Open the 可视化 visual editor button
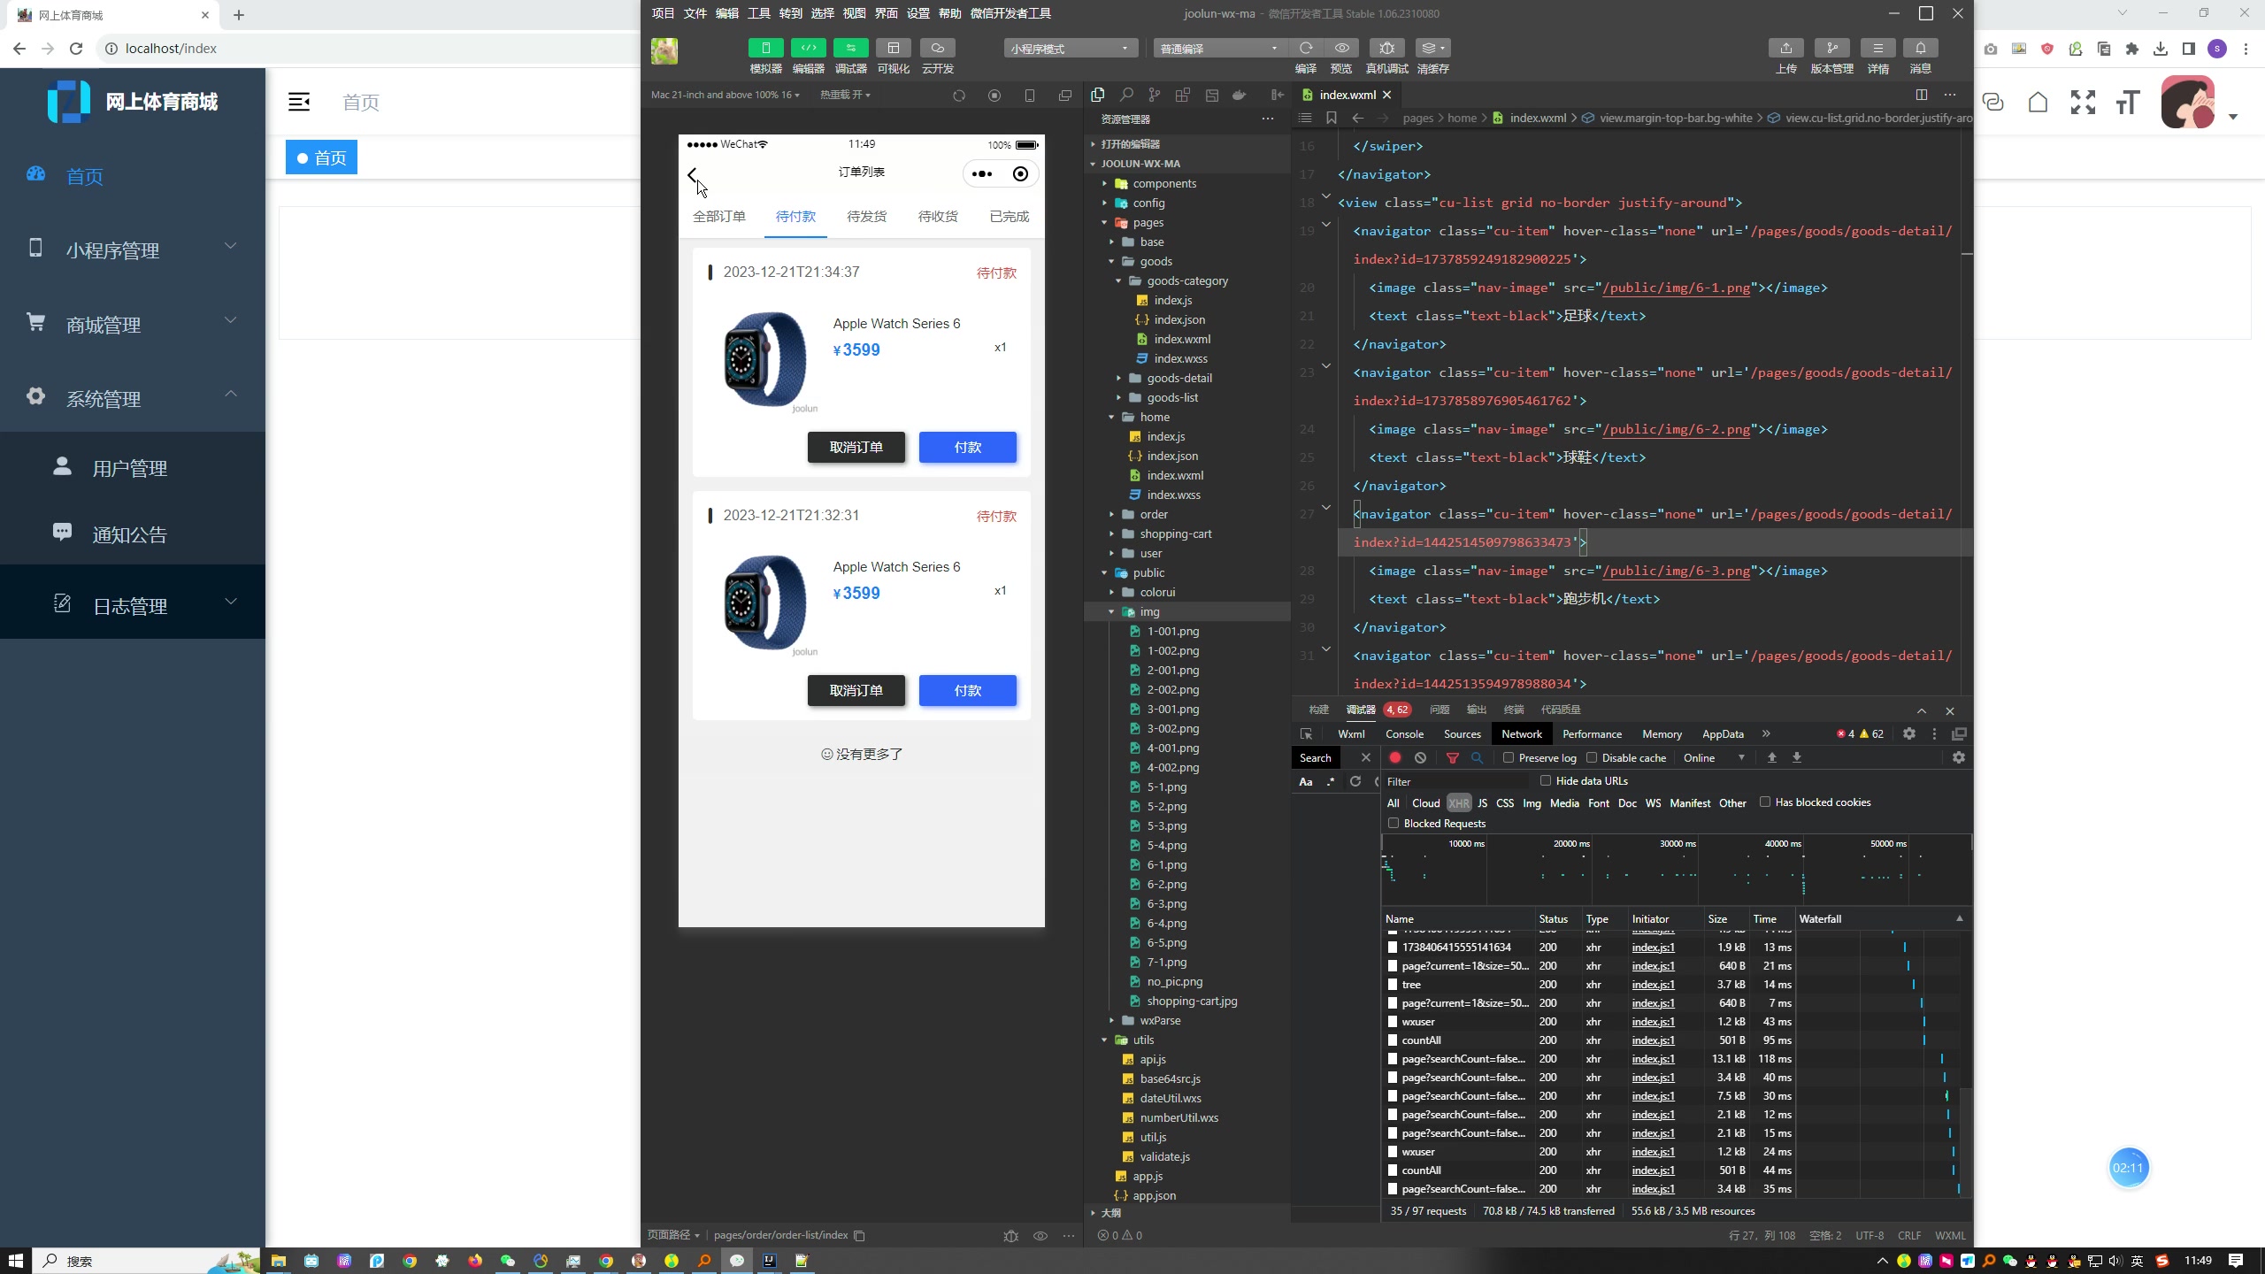 893,48
